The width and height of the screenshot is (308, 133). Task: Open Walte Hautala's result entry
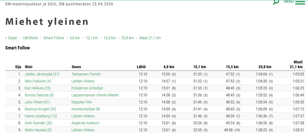point(38,130)
